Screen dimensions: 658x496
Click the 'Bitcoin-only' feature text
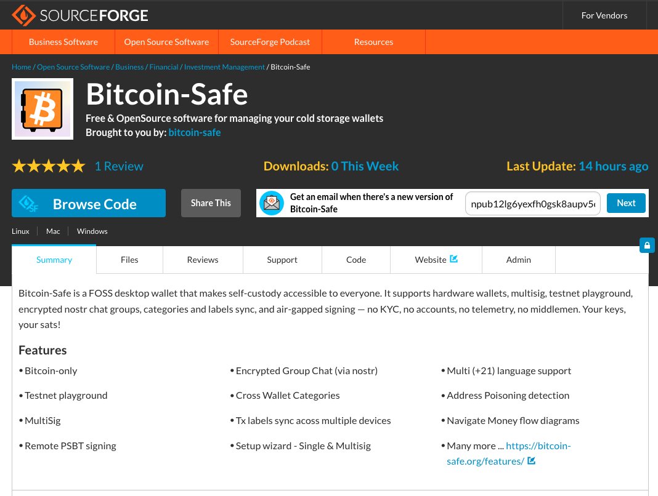[x=51, y=370]
